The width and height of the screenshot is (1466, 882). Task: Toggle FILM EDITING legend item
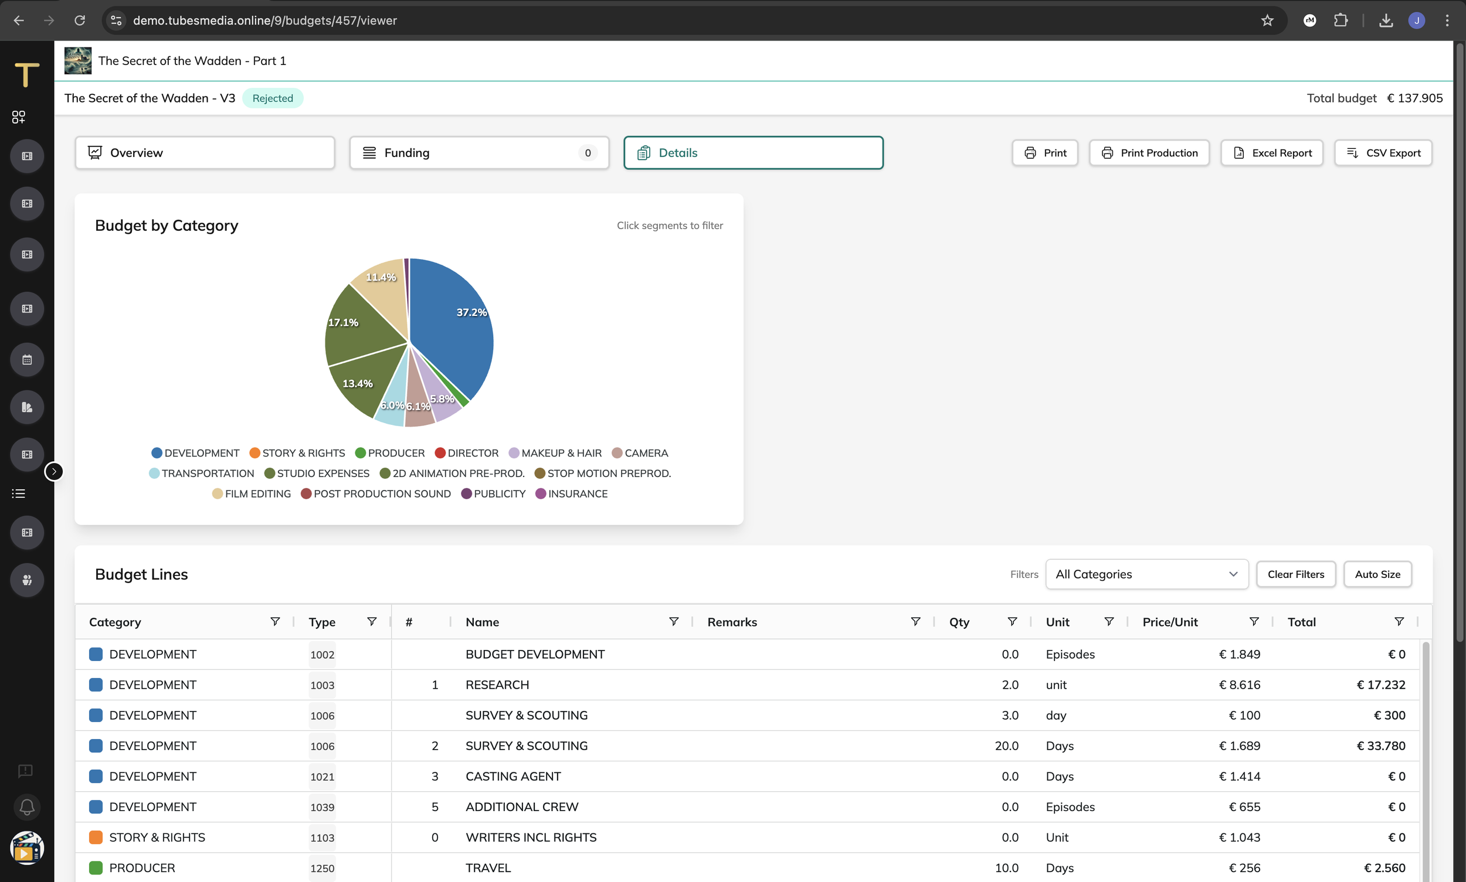point(252,493)
